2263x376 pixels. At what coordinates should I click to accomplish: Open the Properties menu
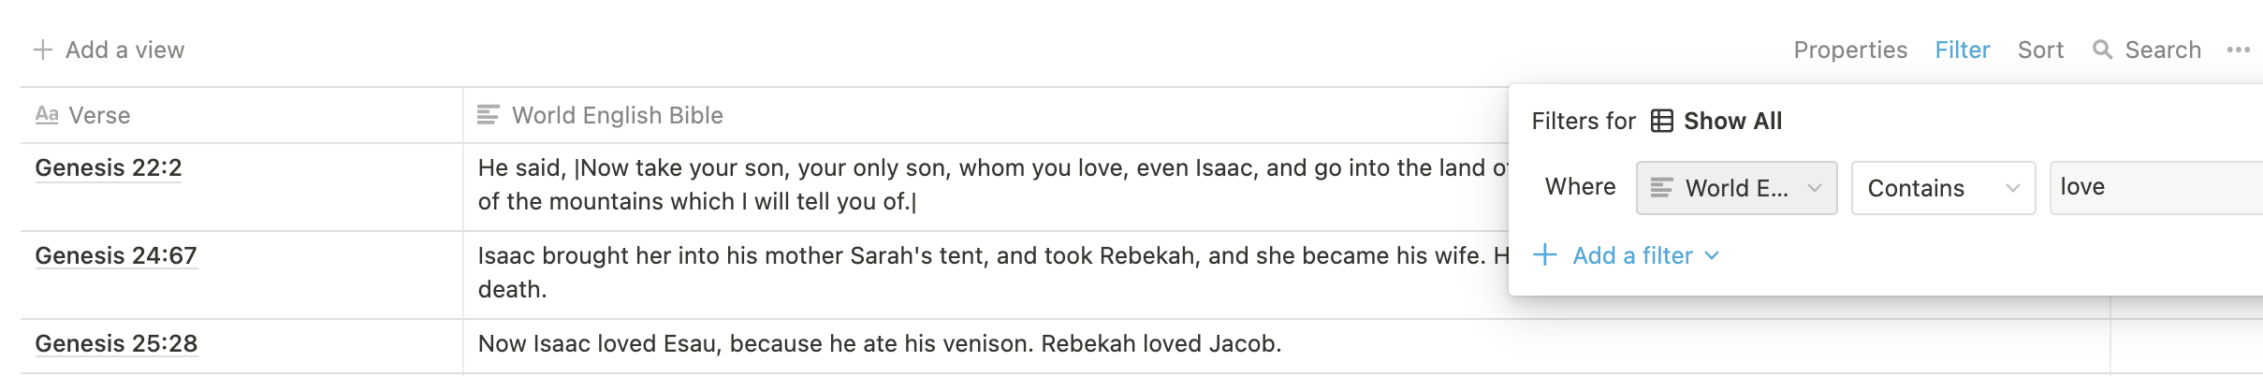[x=1850, y=50]
